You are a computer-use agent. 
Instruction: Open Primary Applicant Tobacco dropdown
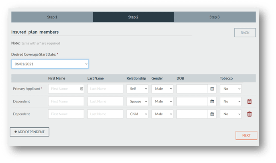coord(231,89)
